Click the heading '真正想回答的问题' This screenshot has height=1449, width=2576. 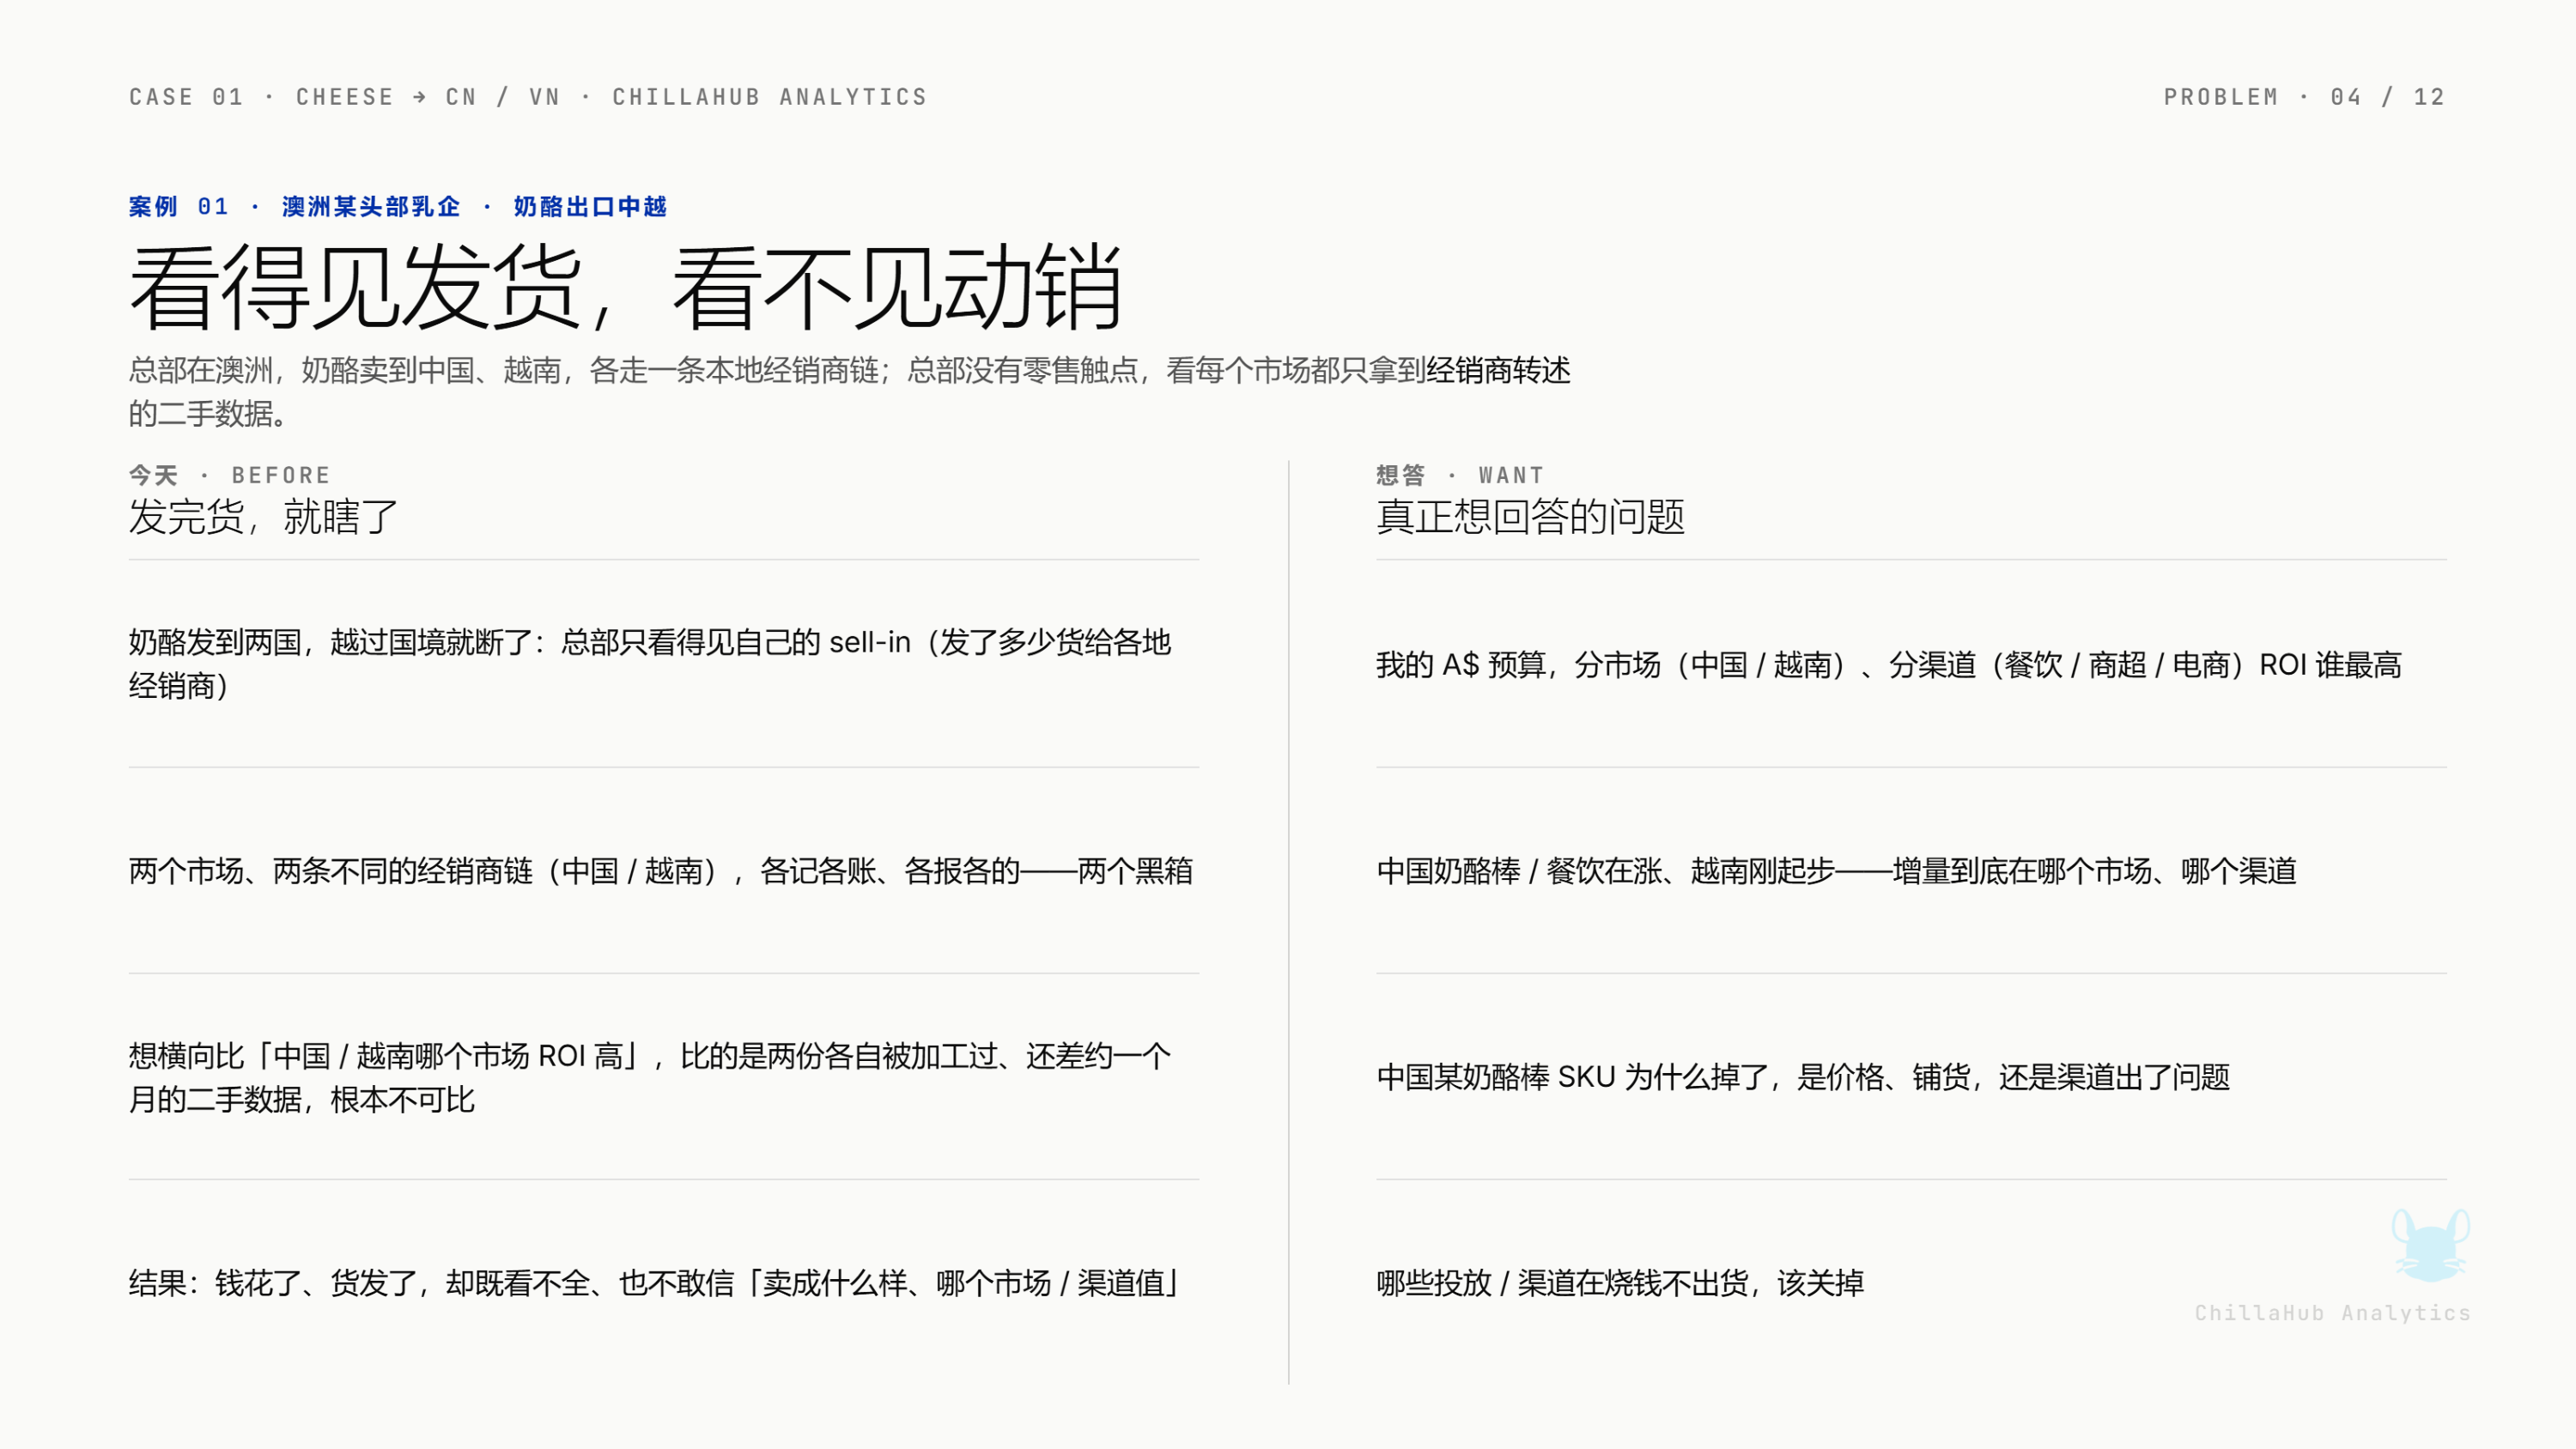click(1530, 517)
